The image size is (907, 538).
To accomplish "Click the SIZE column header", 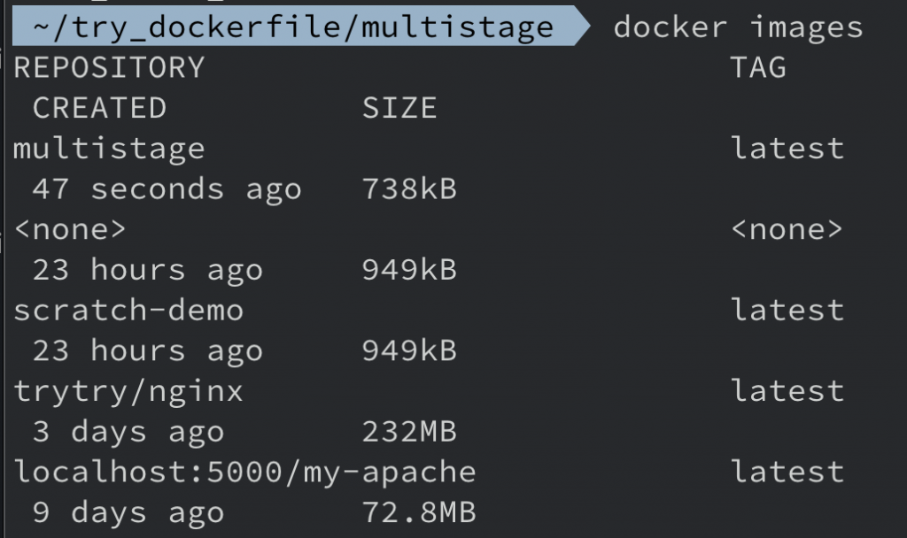I will [399, 108].
